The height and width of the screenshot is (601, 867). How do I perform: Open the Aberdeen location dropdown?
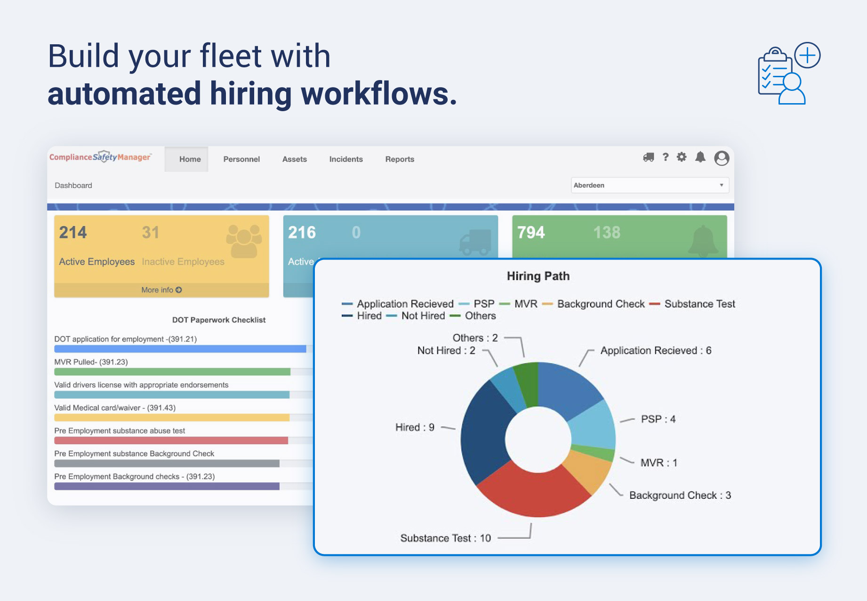[x=650, y=185]
